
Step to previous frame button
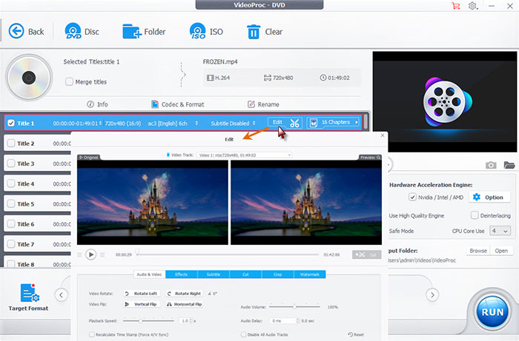79,254
